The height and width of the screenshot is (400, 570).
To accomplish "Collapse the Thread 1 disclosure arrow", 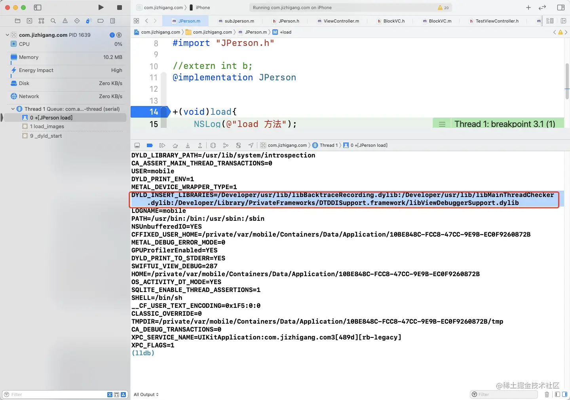I will [x=13, y=109].
